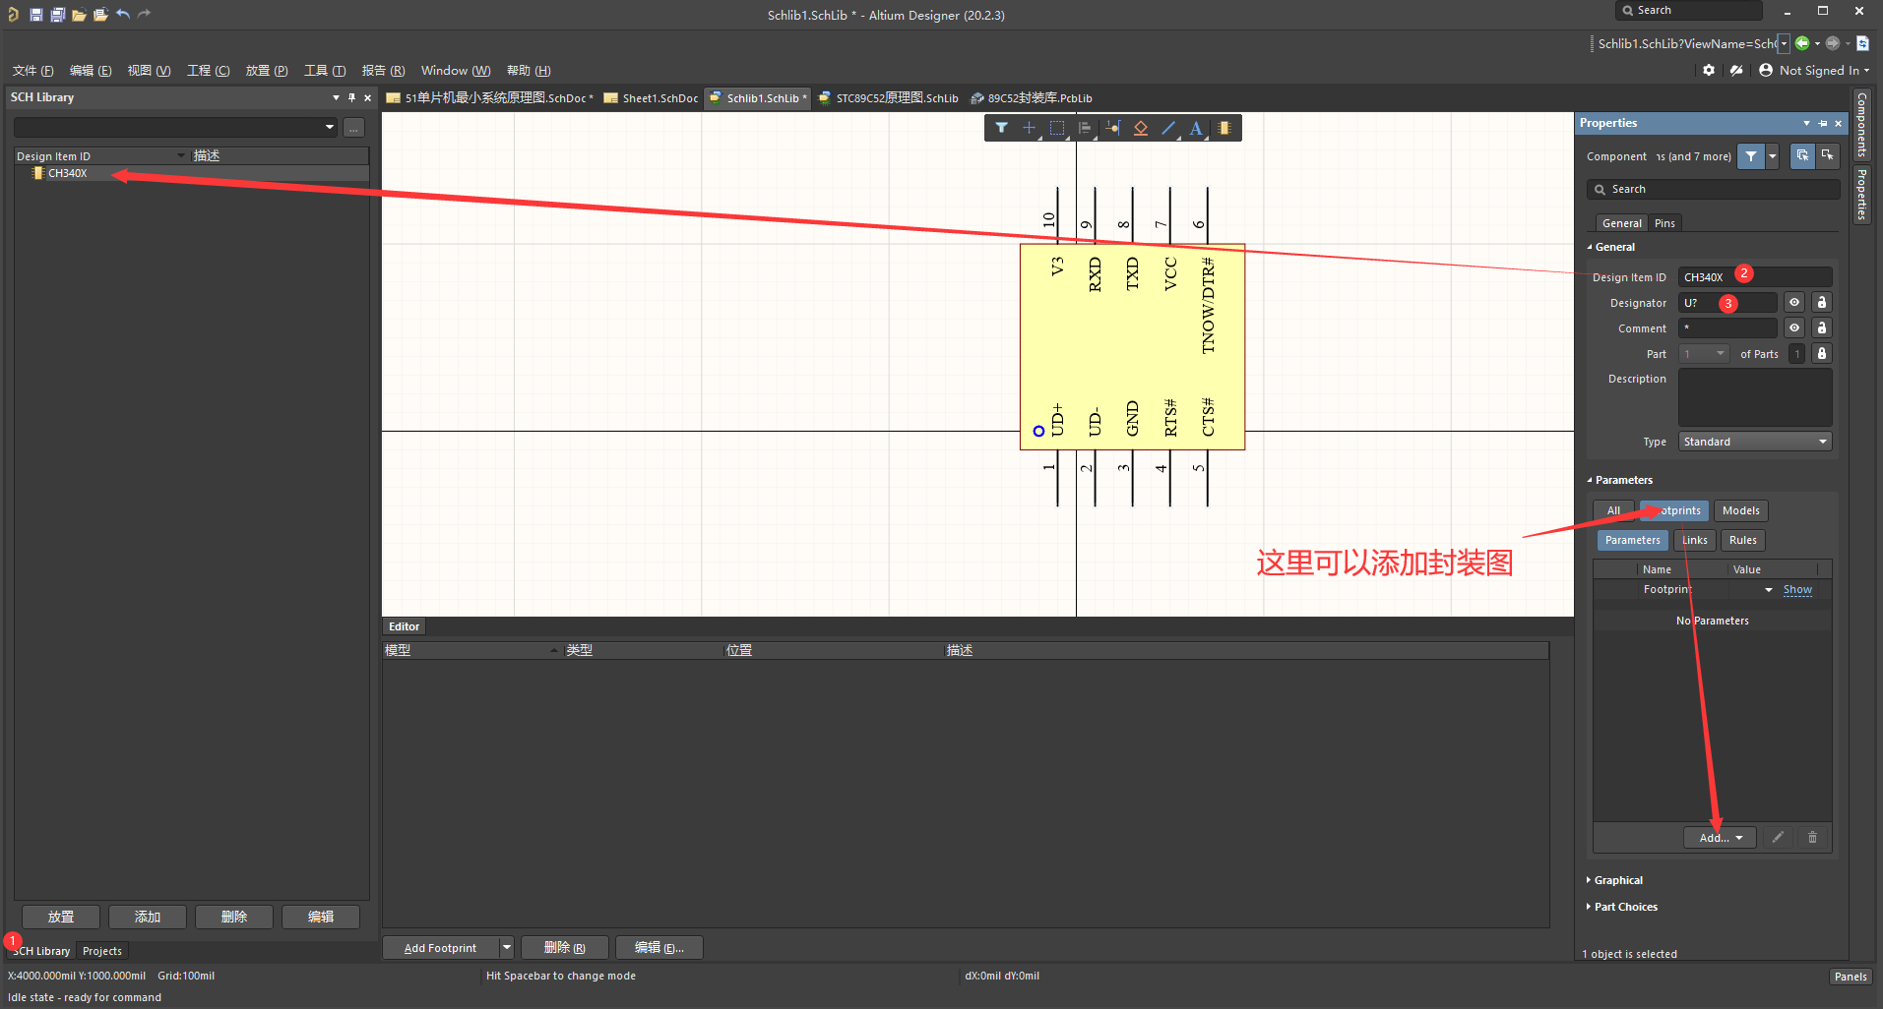This screenshot has height=1009, width=1883.
Task: Toggle the Part lock icon
Action: pyautogui.click(x=1822, y=354)
